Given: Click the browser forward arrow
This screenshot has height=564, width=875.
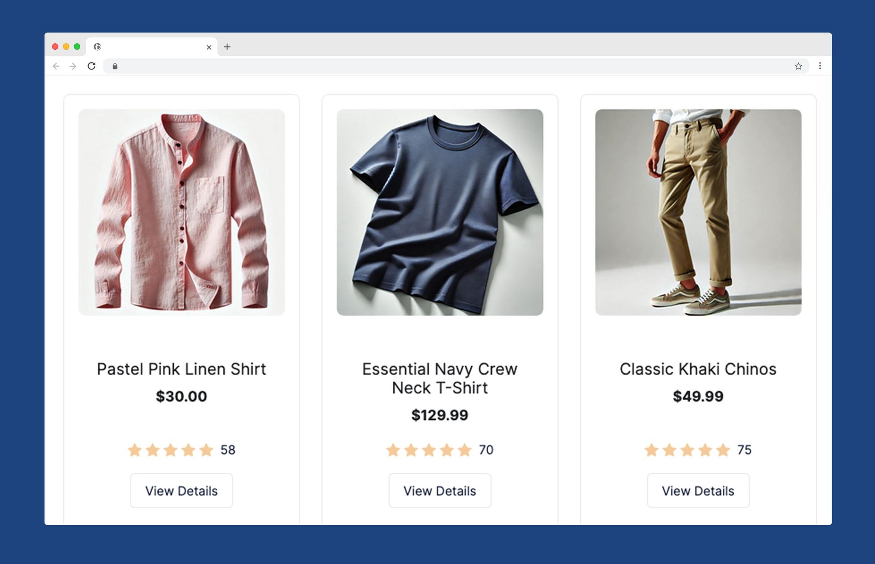Looking at the screenshot, I should point(73,66).
